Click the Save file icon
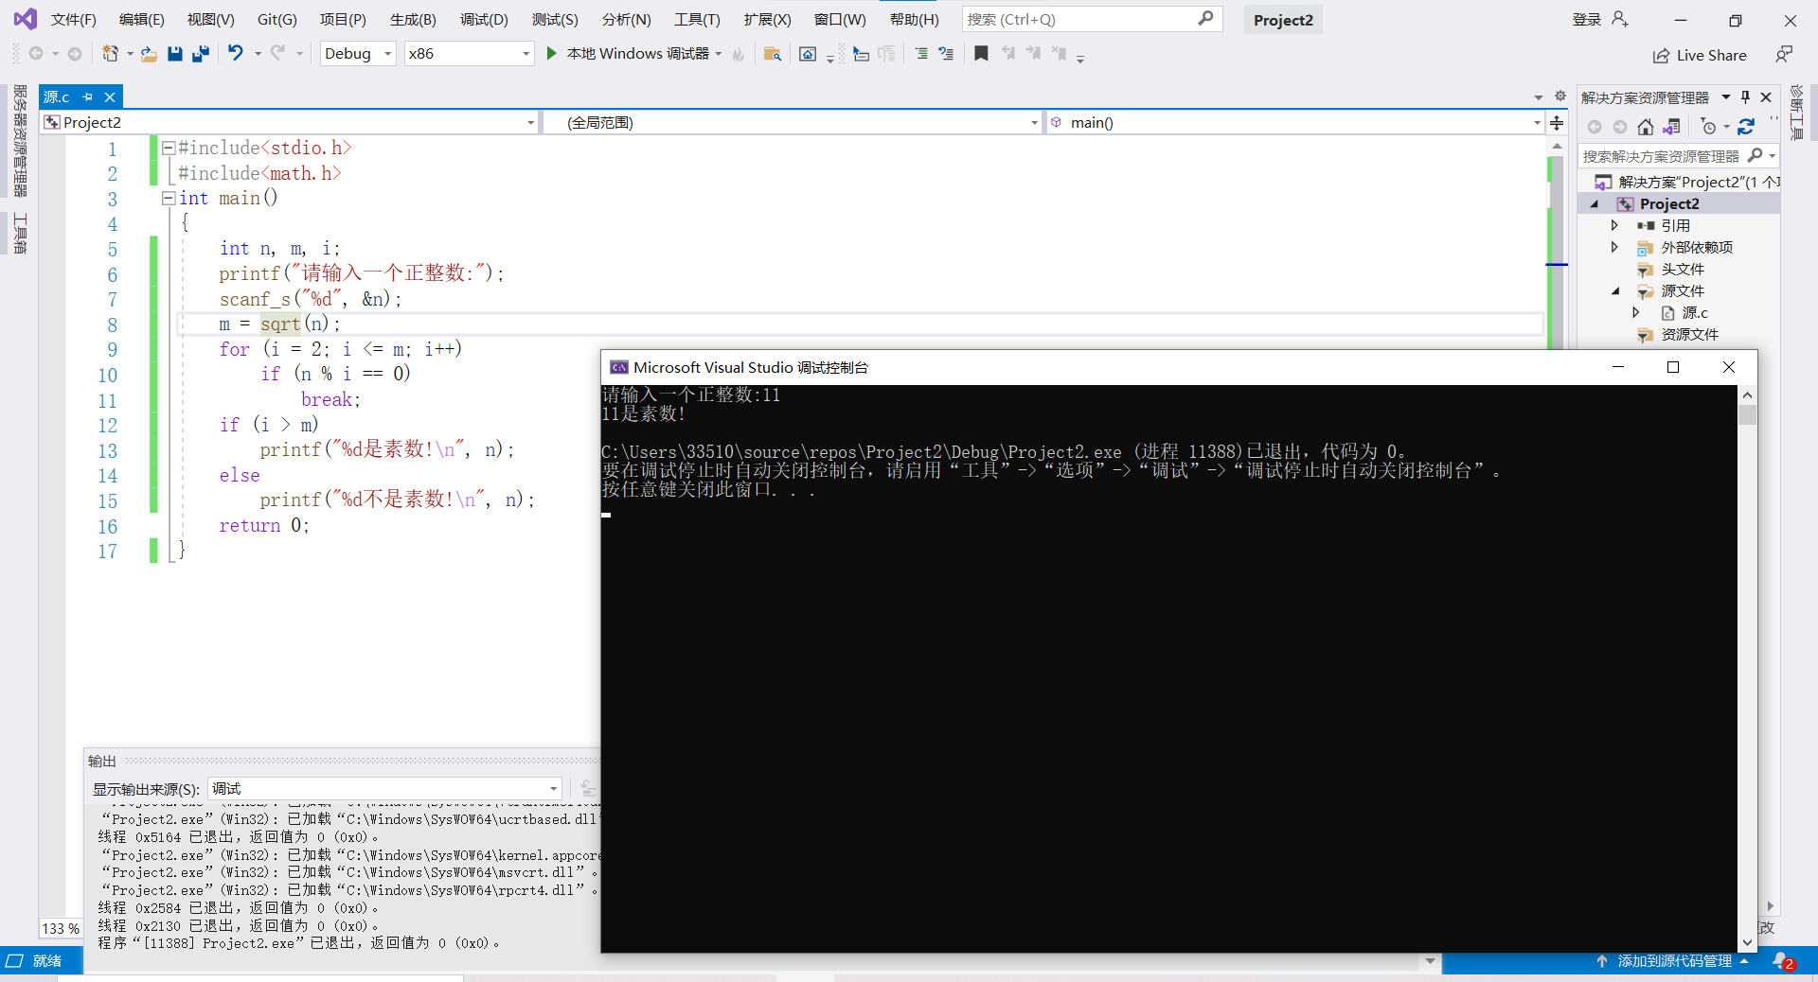Screen dimensions: 1818x982 (174, 54)
